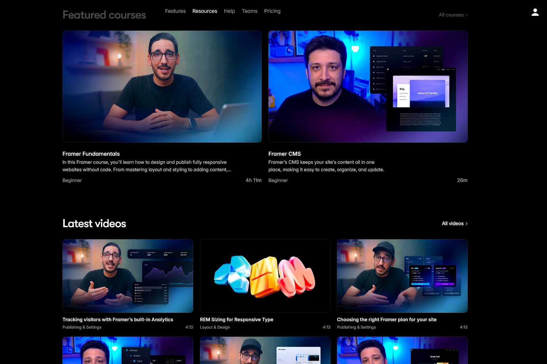
Task: Click the 4:13 duration of Choosing the right plan video
Action: (x=464, y=327)
